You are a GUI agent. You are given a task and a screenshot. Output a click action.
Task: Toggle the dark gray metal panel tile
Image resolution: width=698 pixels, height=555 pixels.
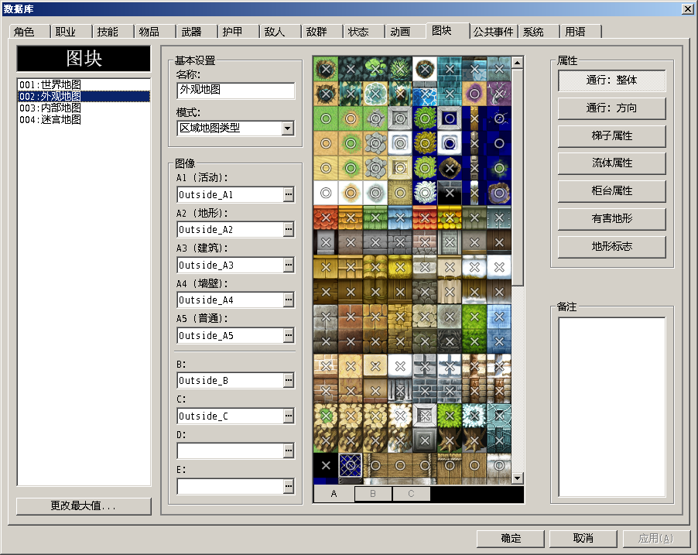point(425,440)
